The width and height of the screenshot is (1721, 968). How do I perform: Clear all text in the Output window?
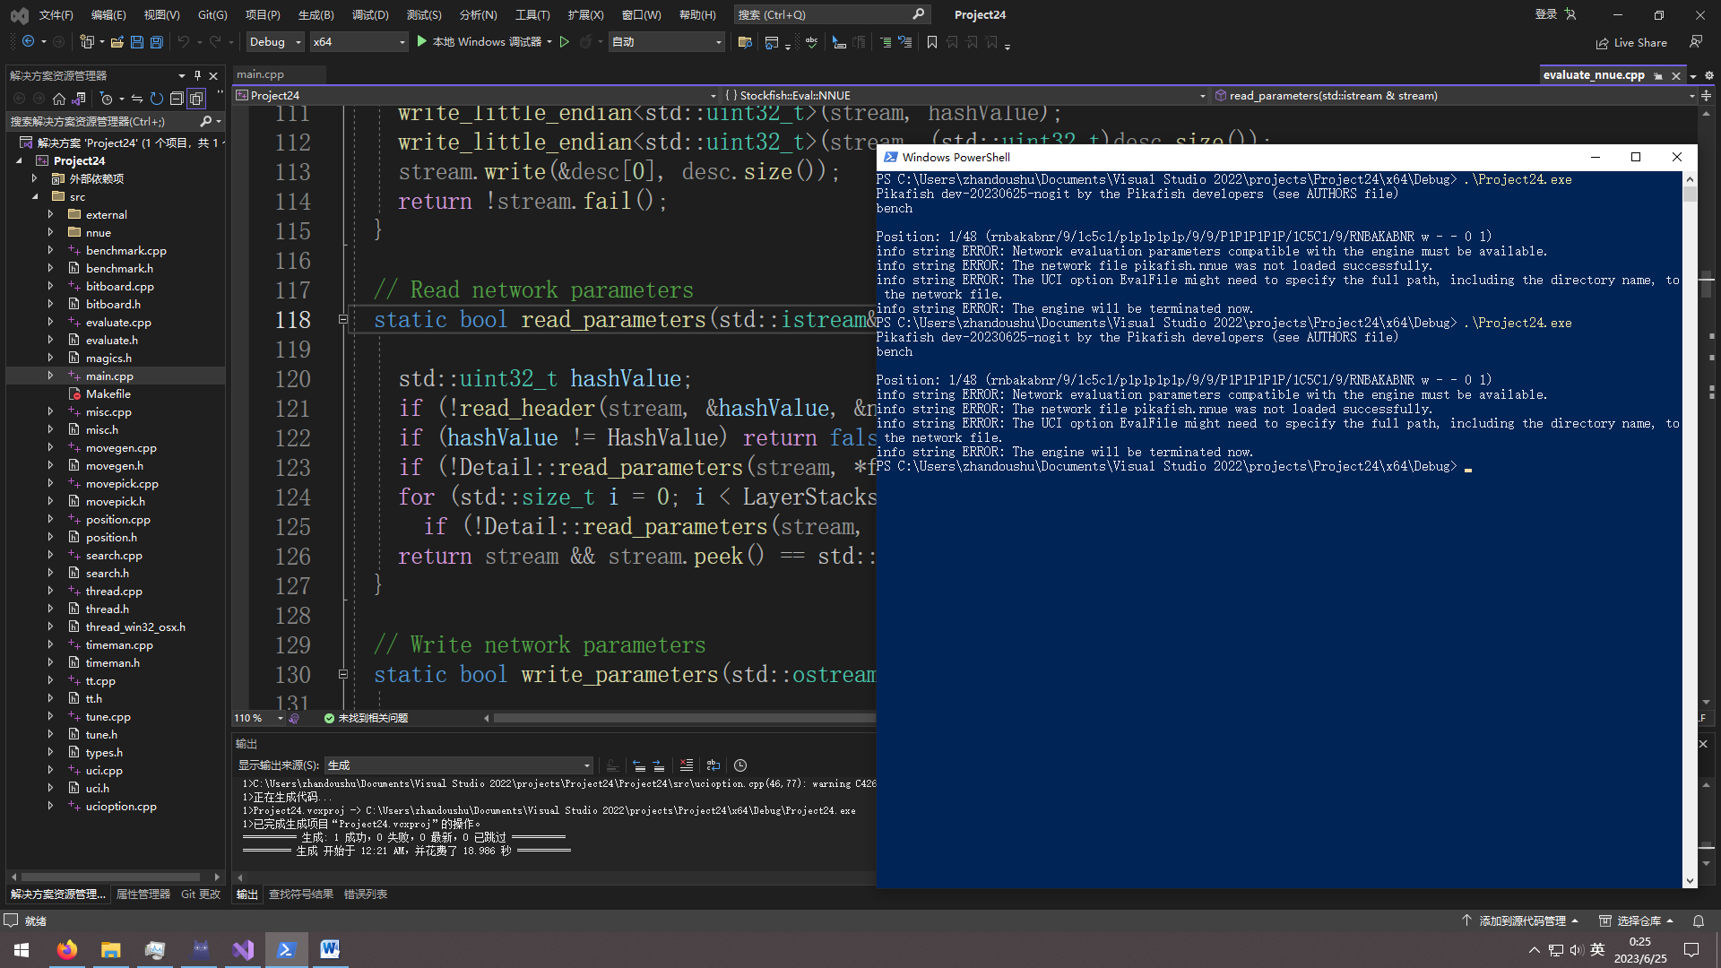687,765
